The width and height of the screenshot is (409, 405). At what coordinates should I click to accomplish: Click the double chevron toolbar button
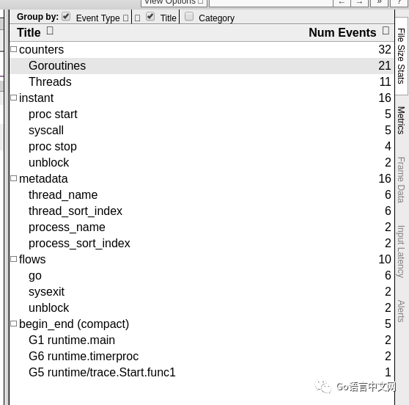[379, 3]
